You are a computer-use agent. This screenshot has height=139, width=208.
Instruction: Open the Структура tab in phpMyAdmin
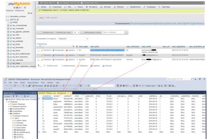tap(55, 7)
